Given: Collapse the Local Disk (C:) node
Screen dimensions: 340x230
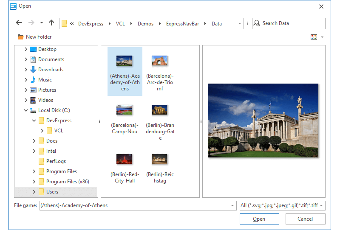Looking at the screenshot, I should coord(26,110).
